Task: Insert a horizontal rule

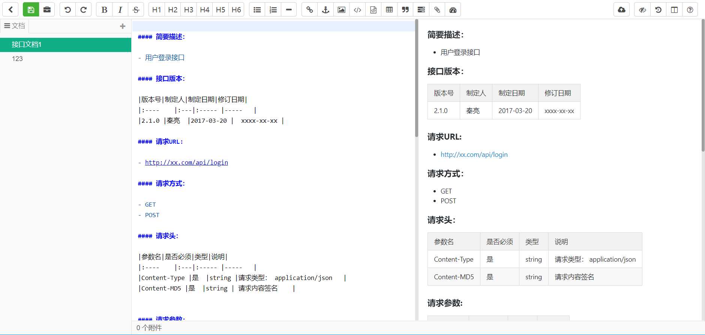Action: pos(289,10)
